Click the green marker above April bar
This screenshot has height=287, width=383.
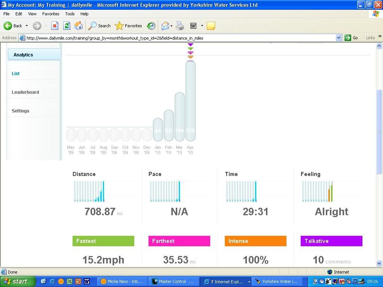[x=190, y=49]
